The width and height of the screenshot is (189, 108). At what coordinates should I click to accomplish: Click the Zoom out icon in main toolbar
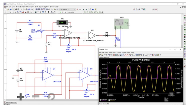click(x=137, y=9)
